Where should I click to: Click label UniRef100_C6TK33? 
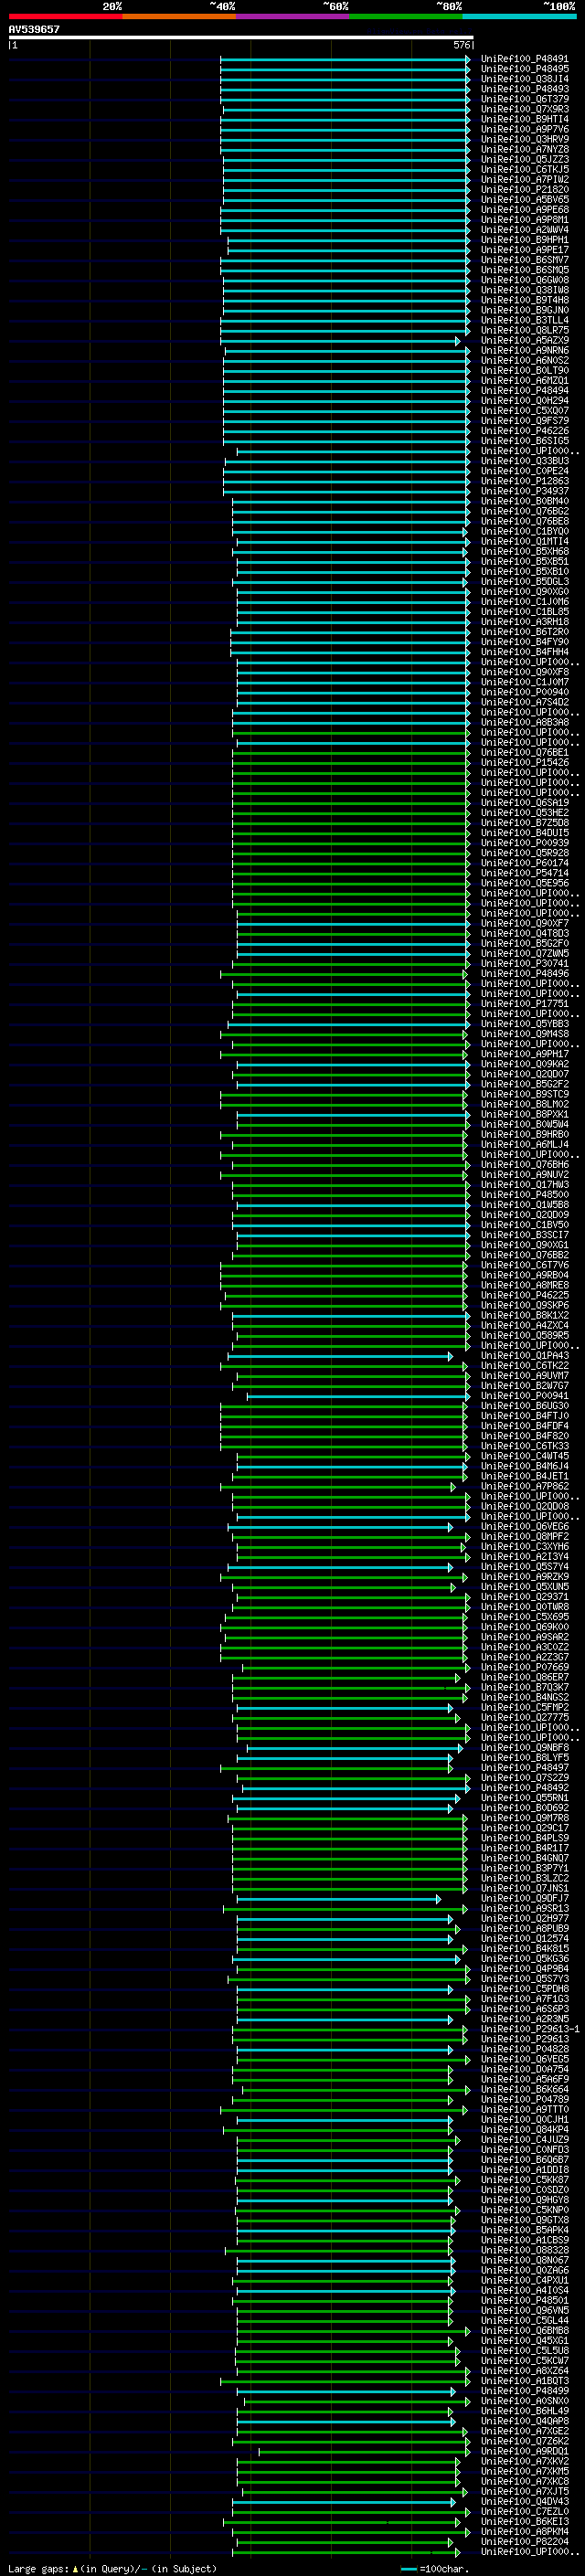525,1445
